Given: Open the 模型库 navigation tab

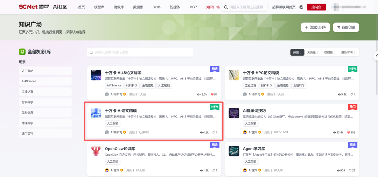Looking at the screenshot, I should (99, 7).
